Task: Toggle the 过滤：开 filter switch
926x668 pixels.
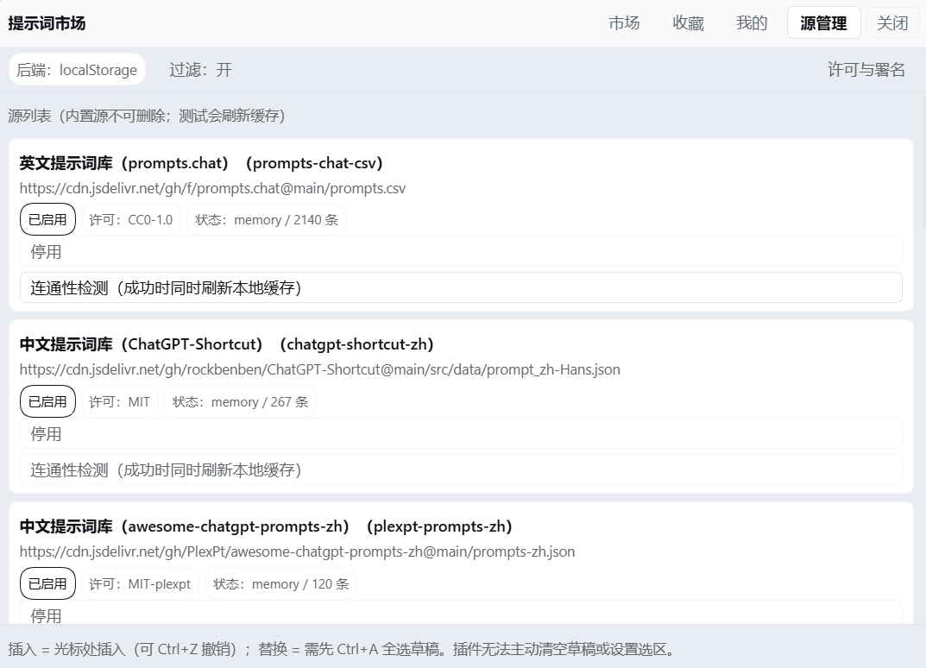Action: pyautogui.click(x=201, y=70)
